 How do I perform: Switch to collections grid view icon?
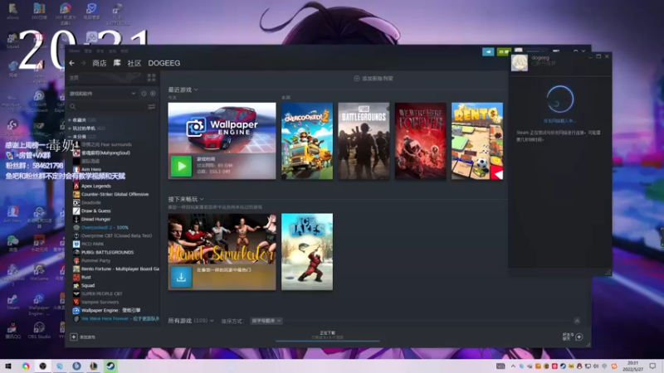click(151, 77)
